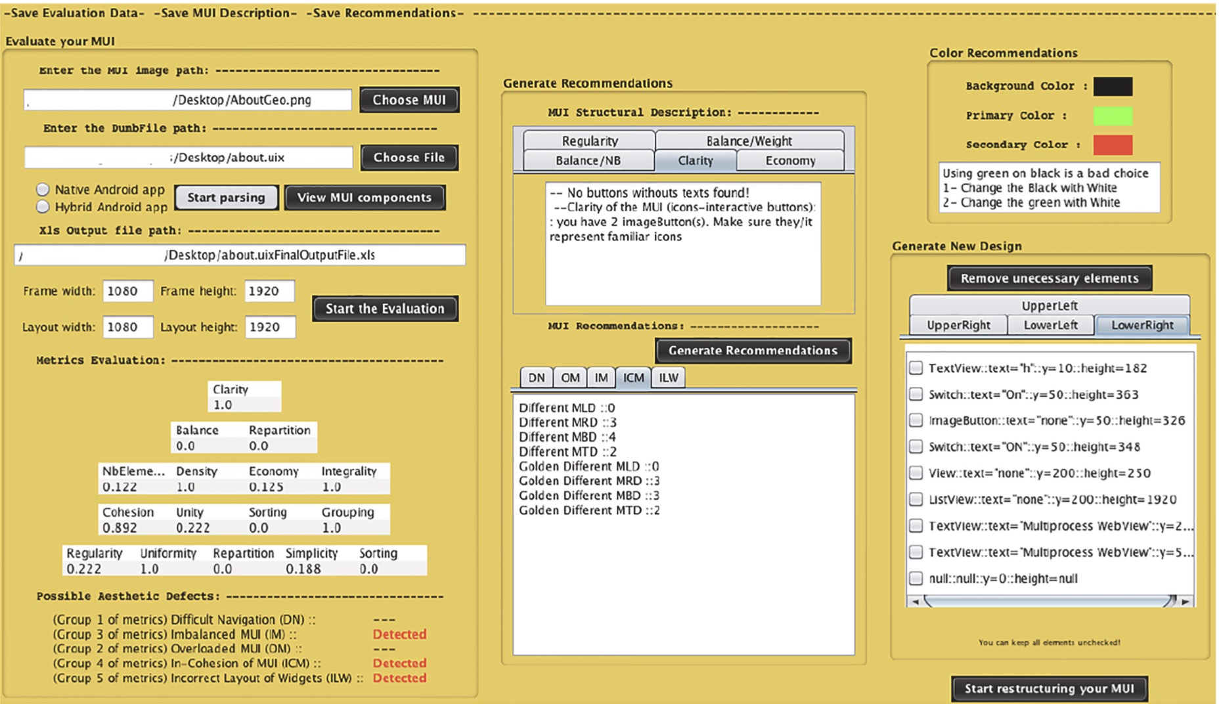Click the Choose MUI button
Viewport: 1219px width, 704px height.
tap(409, 100)
